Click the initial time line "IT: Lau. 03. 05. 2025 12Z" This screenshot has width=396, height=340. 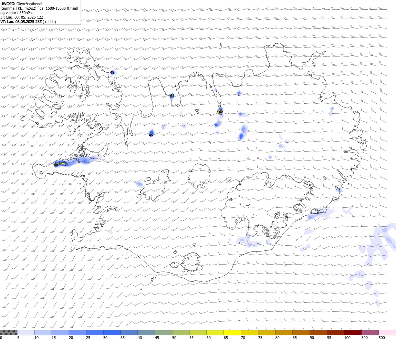[22, 17]
